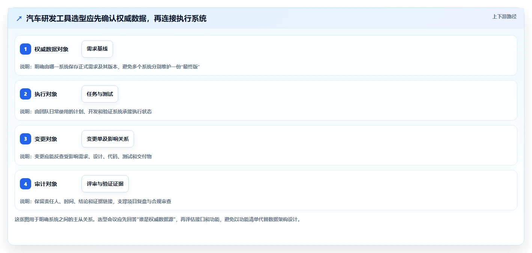The width and height of the screenshot is (532, 253).
Task: Click step number badge 2
Action: [x=26, y=94]
